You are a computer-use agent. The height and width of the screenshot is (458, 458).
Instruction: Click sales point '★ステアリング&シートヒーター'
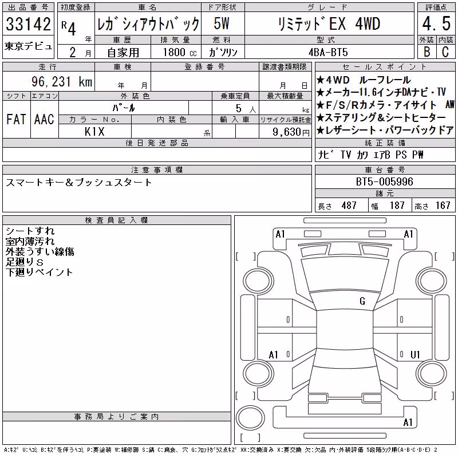click(381, 117)
